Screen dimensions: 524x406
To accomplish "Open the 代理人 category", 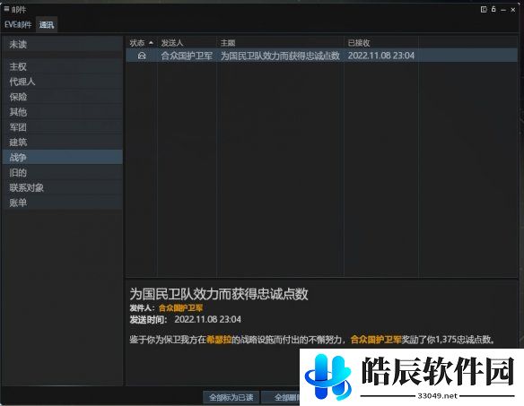I will pos(63,82).
